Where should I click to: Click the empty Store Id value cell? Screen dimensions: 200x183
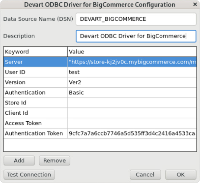(132, 103)
